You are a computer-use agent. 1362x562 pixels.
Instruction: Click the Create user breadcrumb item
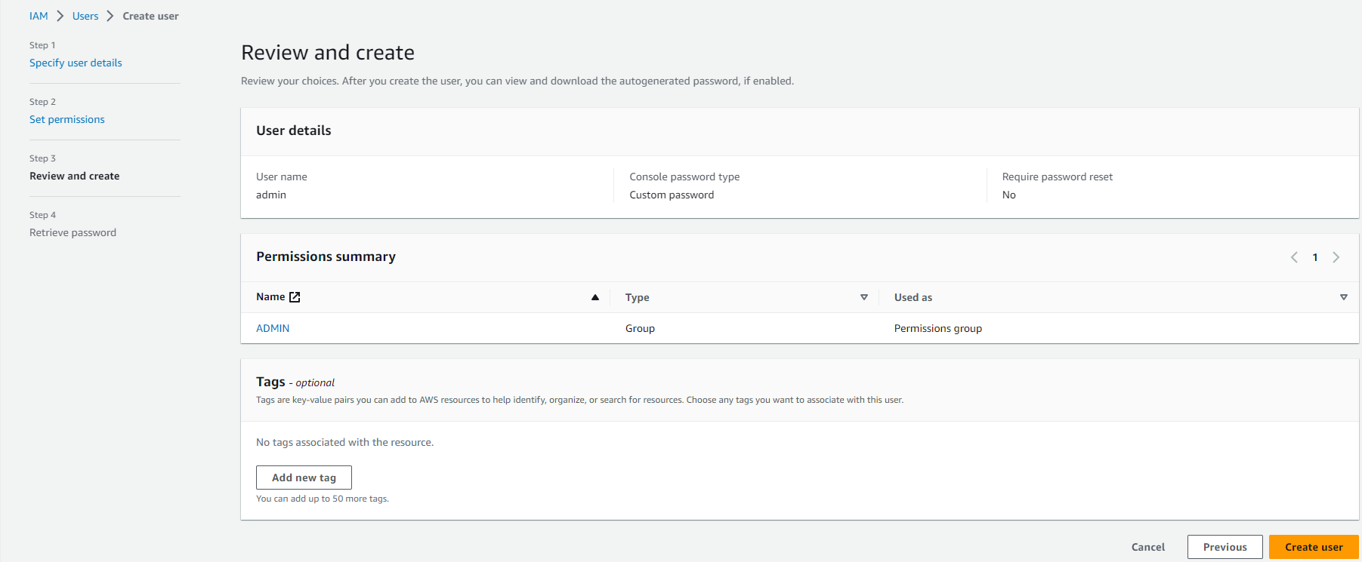(150, 16)
